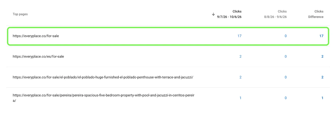Select the Pereira five-bedroom property URL row
336x114 pixels.
tap(168, 98)
